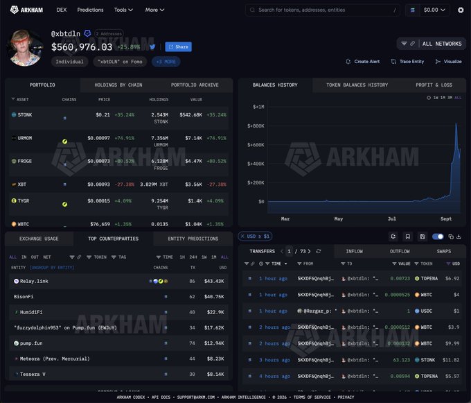
Task: Open the TOKEN filter in counterparties
Action: tap(96, 257)
